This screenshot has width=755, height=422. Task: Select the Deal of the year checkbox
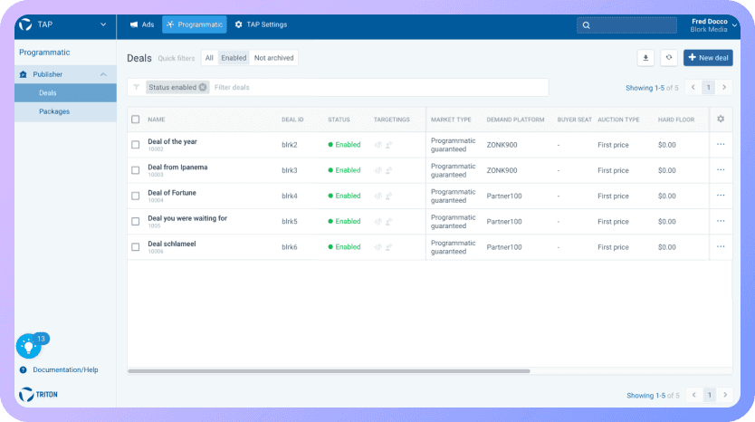[136, 145]
